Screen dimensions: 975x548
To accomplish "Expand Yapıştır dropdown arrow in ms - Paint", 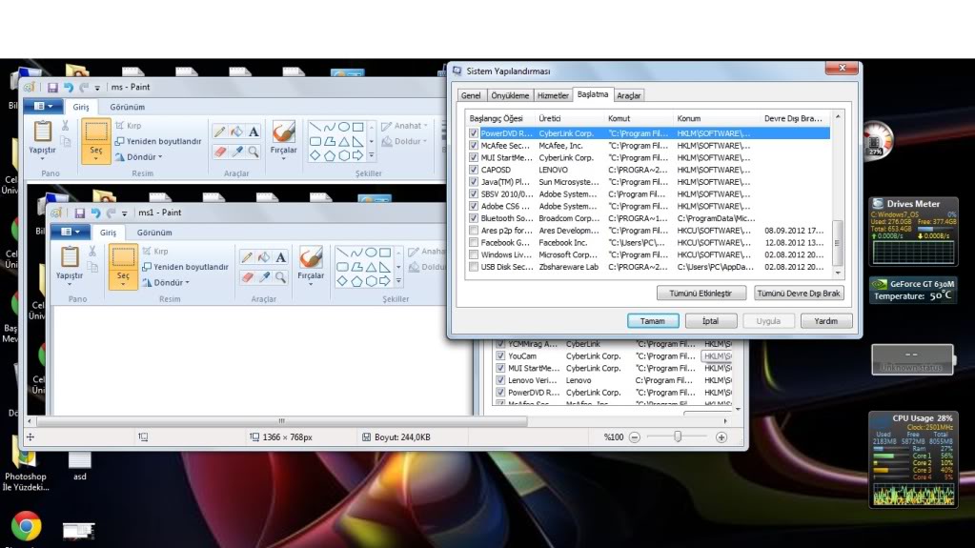I will 42,158.
